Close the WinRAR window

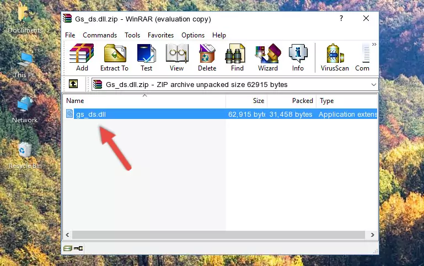[x=366, y=18]
